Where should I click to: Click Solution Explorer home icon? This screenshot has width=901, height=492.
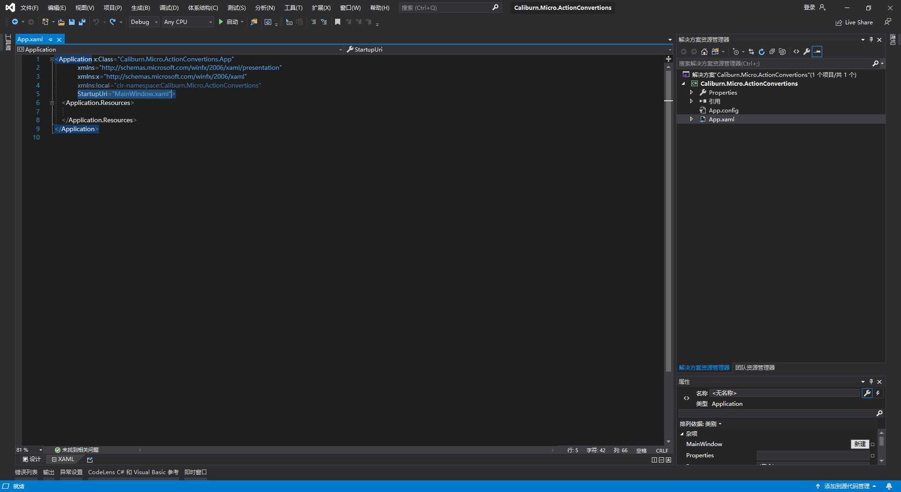tap(704, 52)
